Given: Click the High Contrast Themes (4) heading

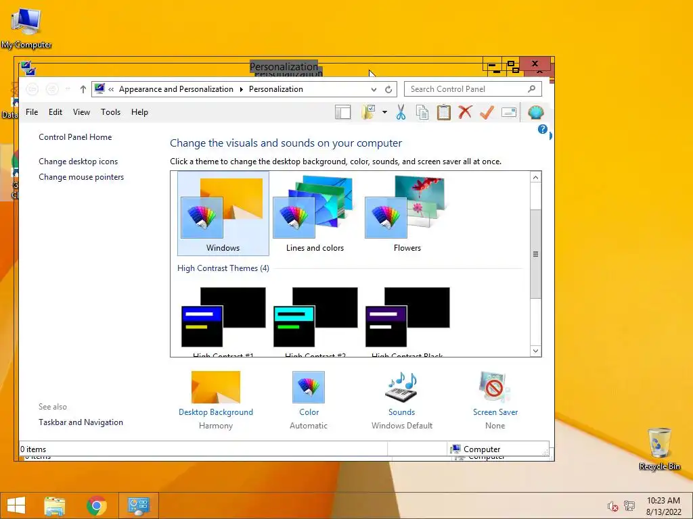Looking at the screenshot, I should [223, 268].
